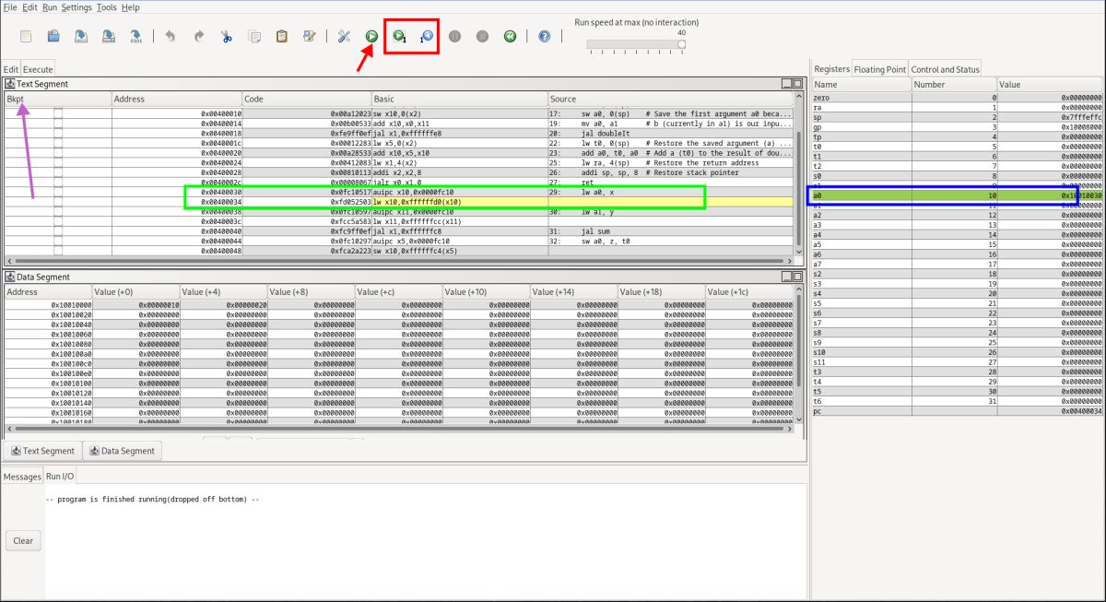This screenshot has height=602, width=1106.
Task: Click the Dump Memory toolbar icon
Action: click(136, 36)
